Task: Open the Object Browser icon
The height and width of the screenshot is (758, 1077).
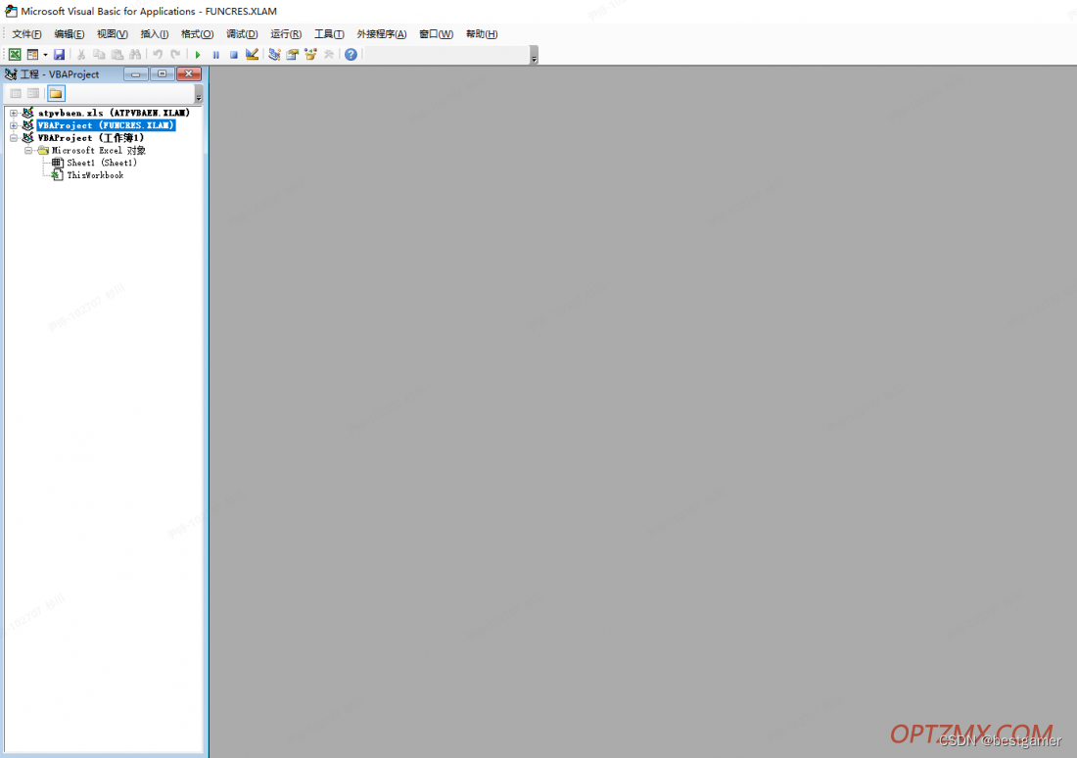Action: 311,54
